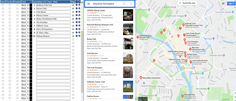Collapse the side panel using arrow tab

pyautogui.click(x=137, y=4)
